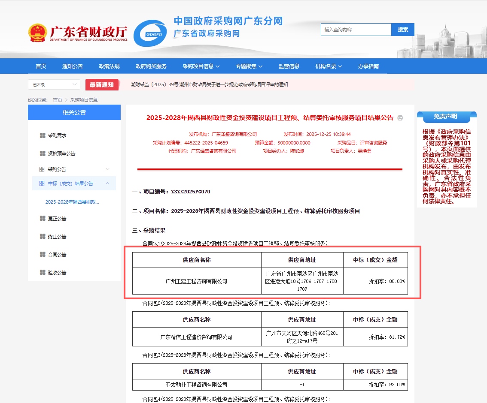
Task: Click the GDGPO procurement network logo
Action: [150, 33]
